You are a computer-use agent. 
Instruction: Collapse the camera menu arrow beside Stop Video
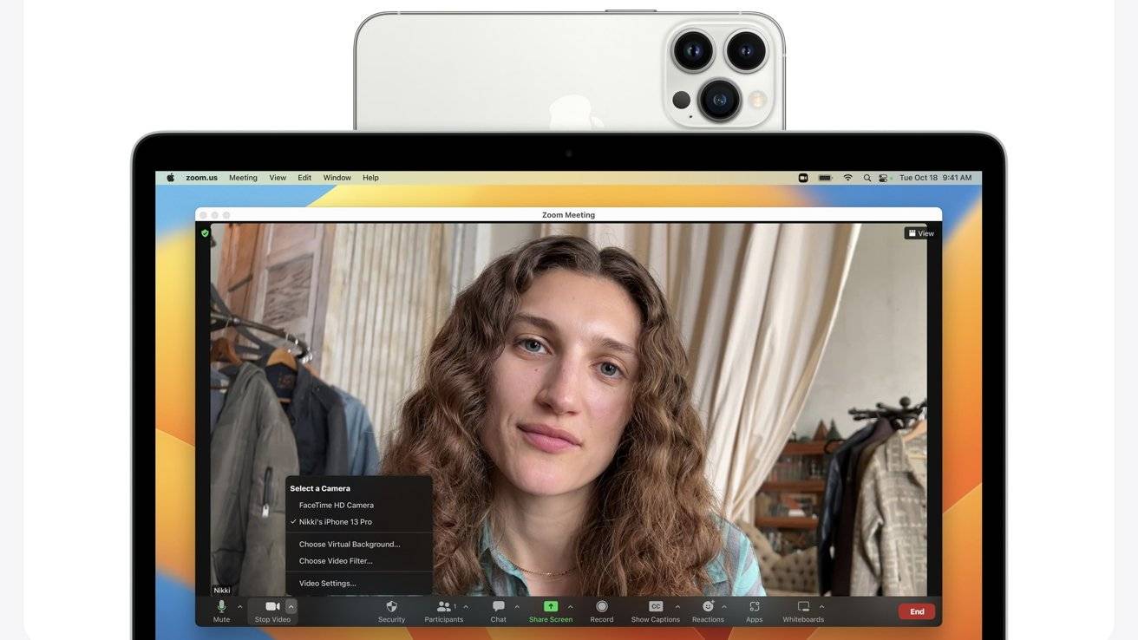(291, 607)
